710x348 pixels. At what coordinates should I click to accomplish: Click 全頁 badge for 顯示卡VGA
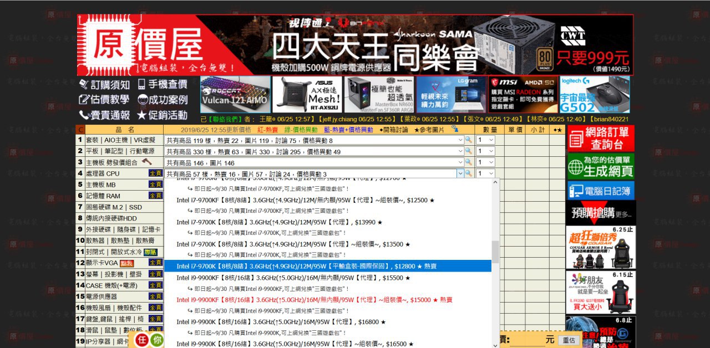tap(156, 263)
